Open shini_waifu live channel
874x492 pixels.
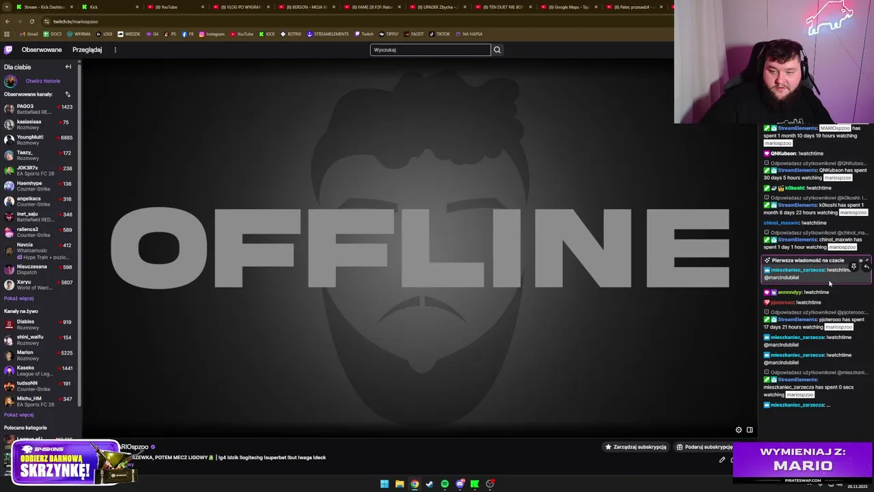pyautogui.click(x=40, y=340)
